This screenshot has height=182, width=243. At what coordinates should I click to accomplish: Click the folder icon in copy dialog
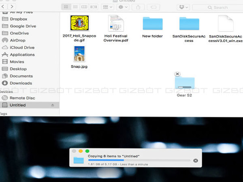[79, 160]
